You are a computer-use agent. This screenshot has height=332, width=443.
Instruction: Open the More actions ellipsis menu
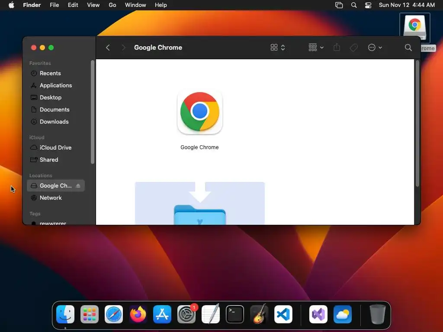[x=375, y=48]
